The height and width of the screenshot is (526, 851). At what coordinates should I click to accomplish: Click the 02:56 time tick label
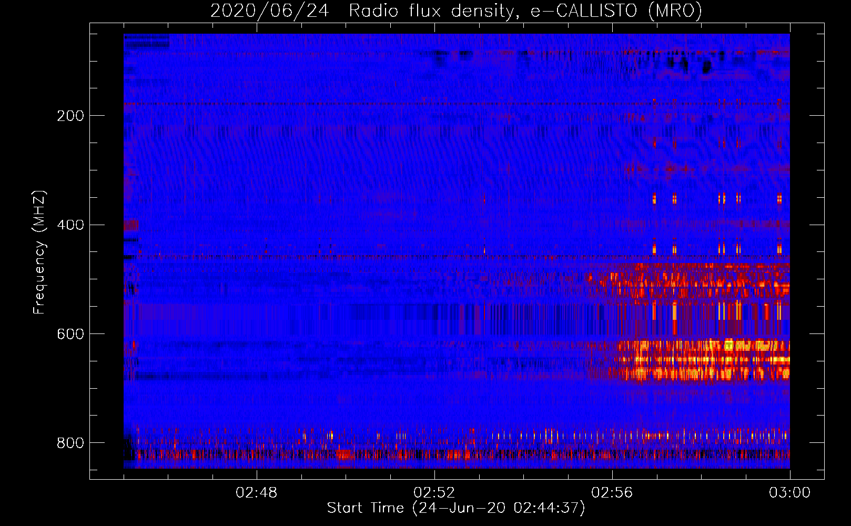tap(612, 493)
